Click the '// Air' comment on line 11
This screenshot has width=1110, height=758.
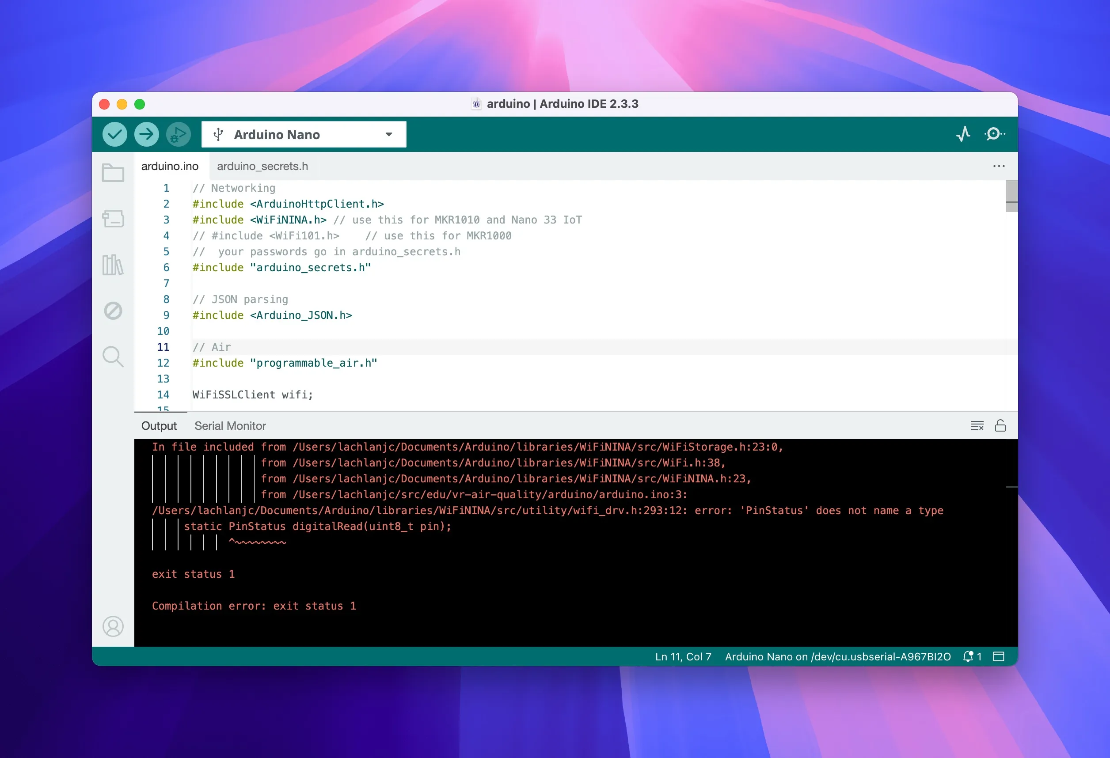pos(211,347)
